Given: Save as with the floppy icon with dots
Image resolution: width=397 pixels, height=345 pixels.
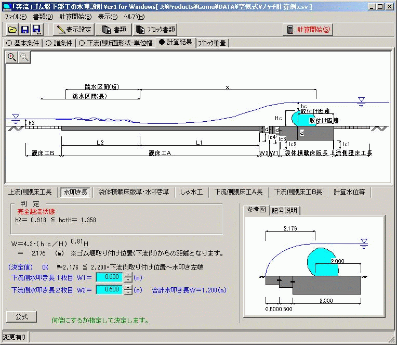Looking at the screenshot, I should (x=37, y=30).
